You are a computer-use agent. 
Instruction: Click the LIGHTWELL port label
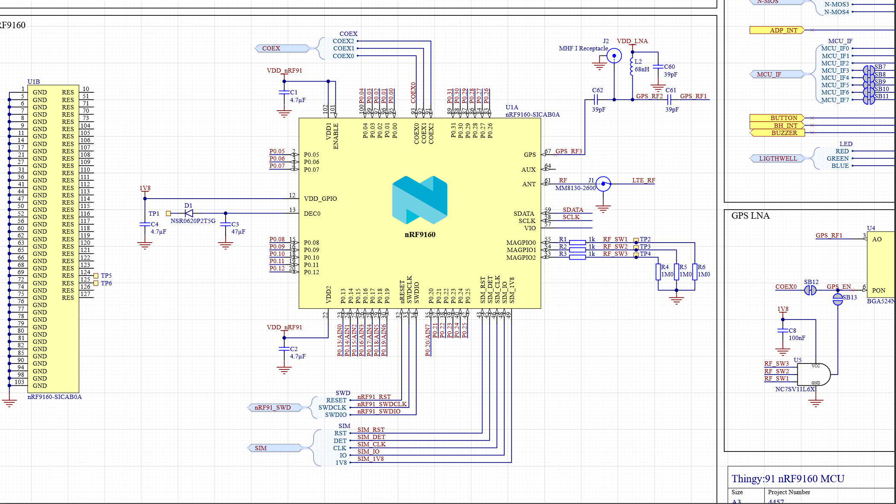[x=778, y=158]
